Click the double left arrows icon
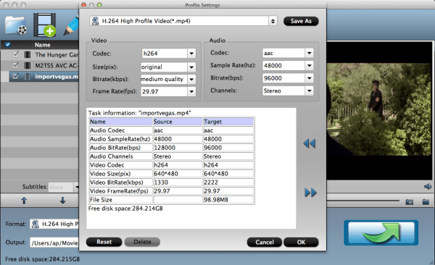 (310, 143)
